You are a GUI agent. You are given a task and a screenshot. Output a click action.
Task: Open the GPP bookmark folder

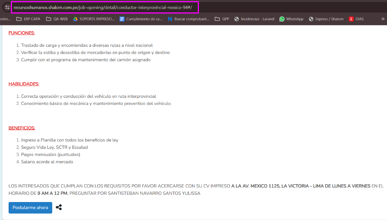click(x=222, y=19)
